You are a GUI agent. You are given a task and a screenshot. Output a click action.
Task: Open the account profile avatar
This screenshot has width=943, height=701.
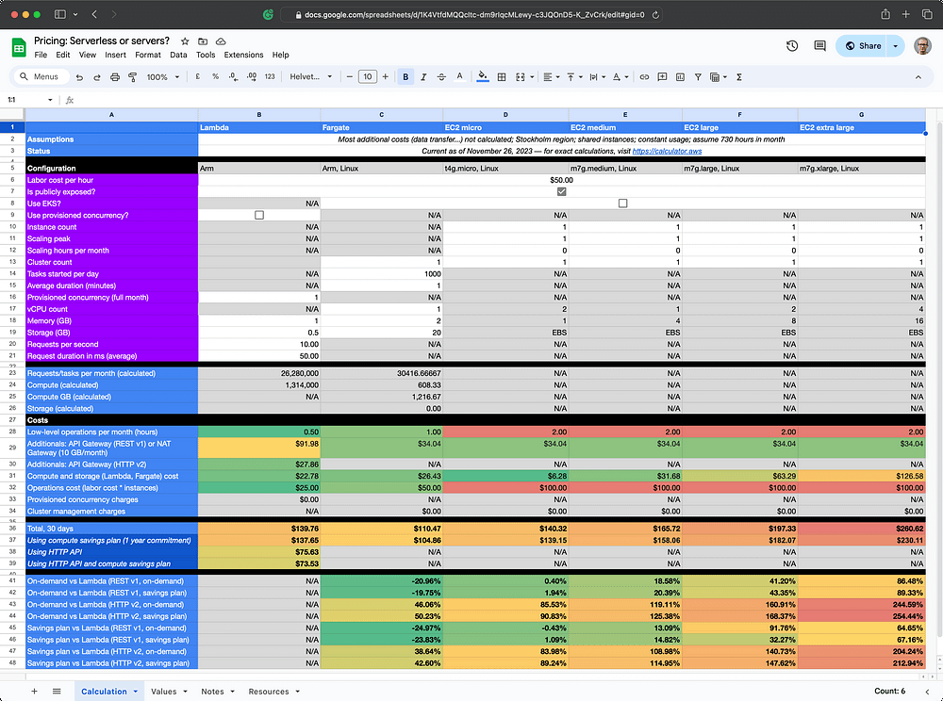coord(922,45)
